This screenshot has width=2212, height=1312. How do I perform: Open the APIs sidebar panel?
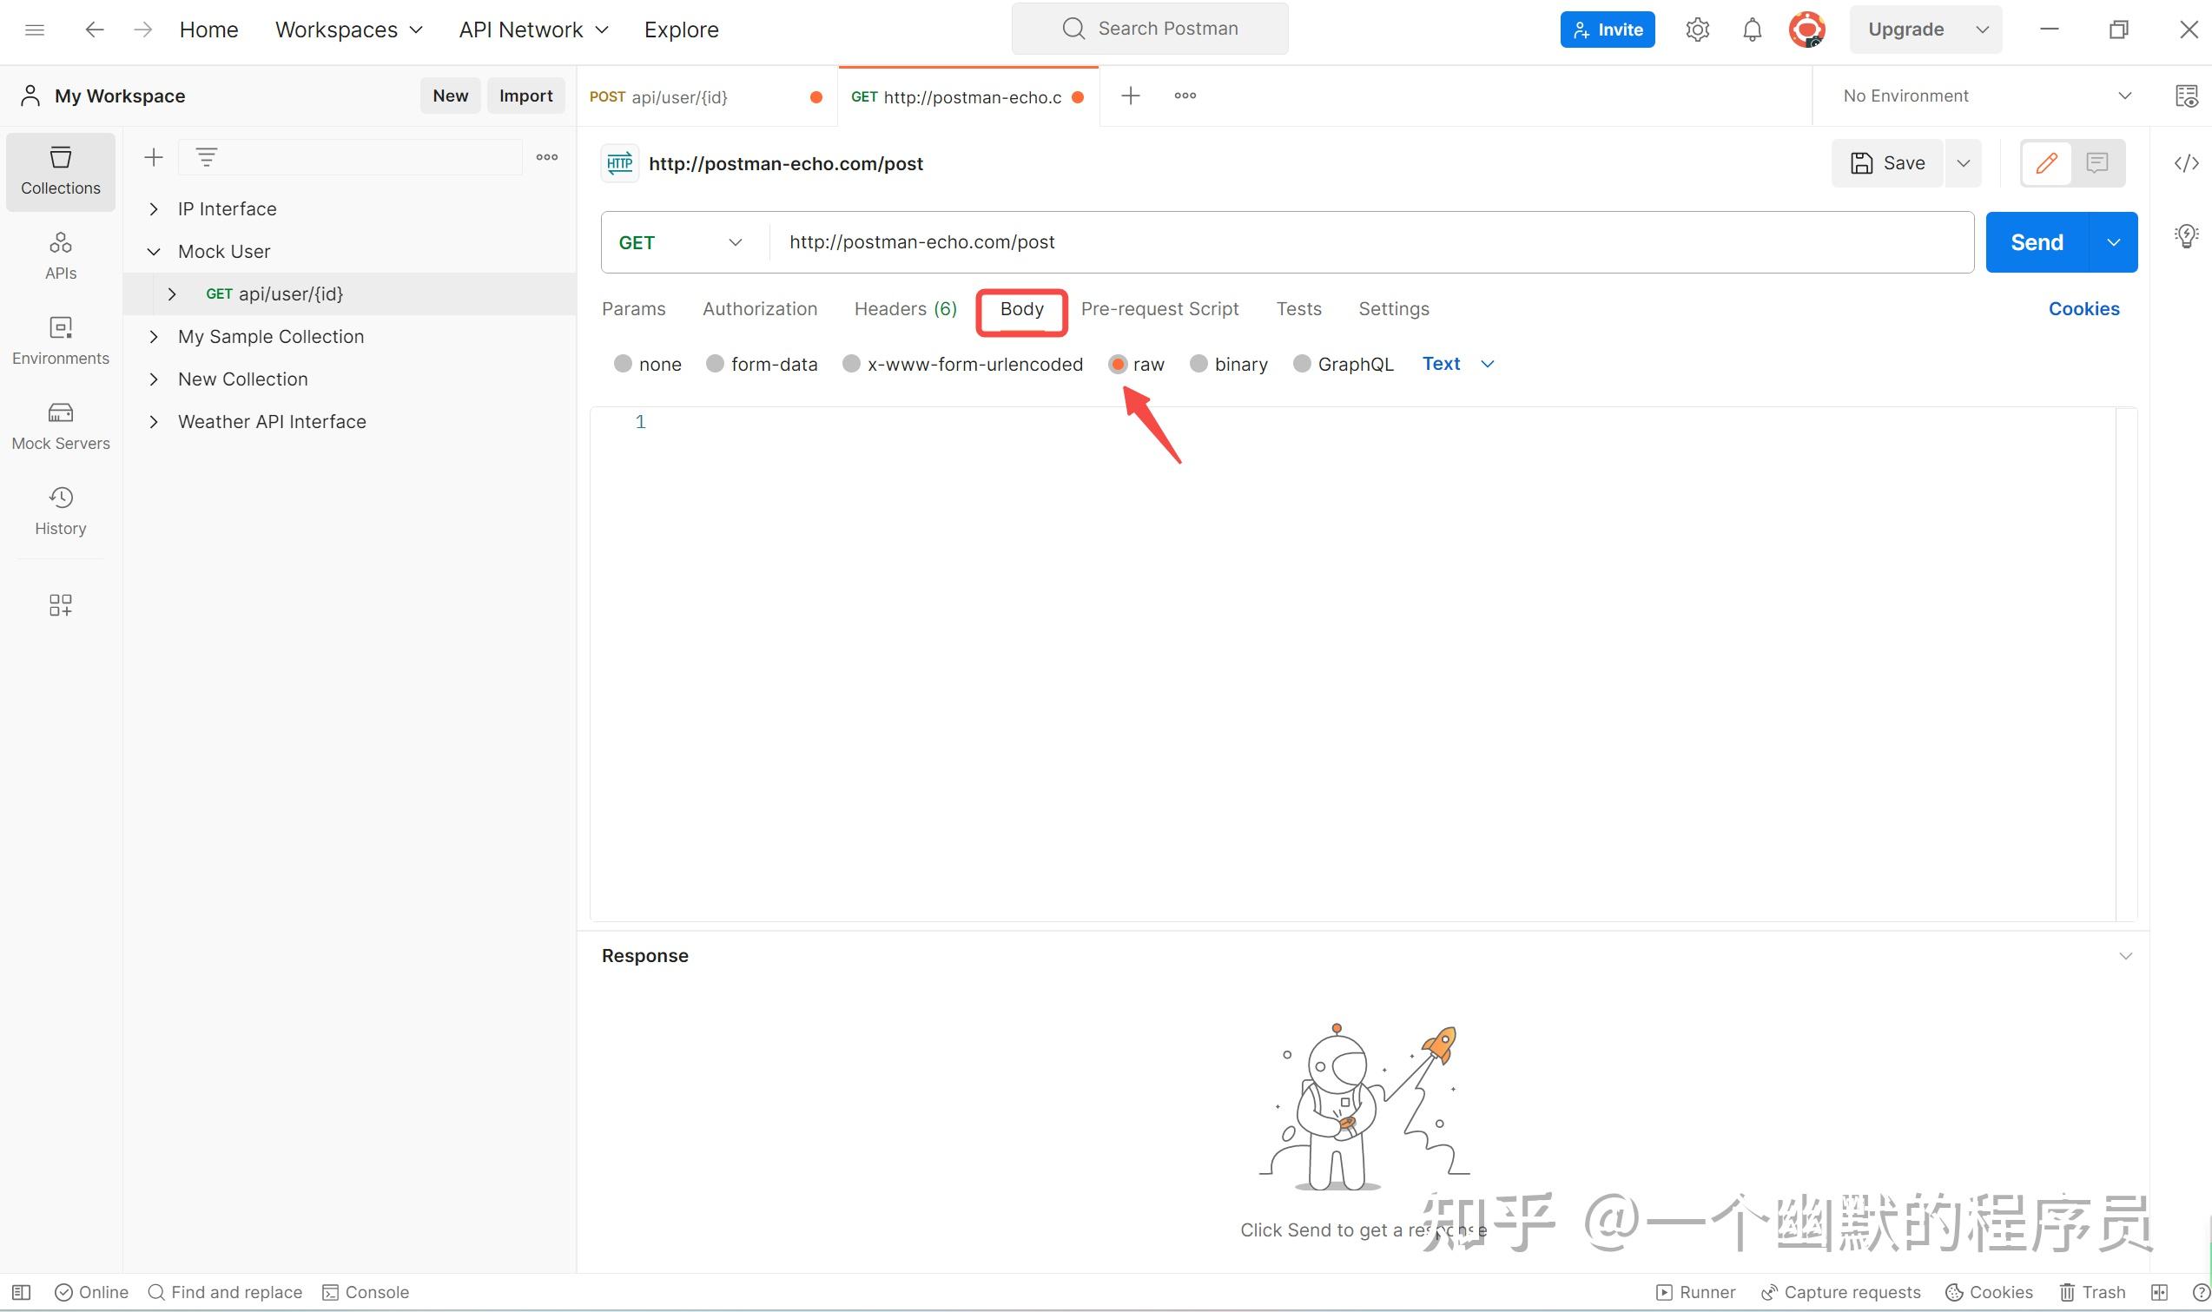(60, 254)
